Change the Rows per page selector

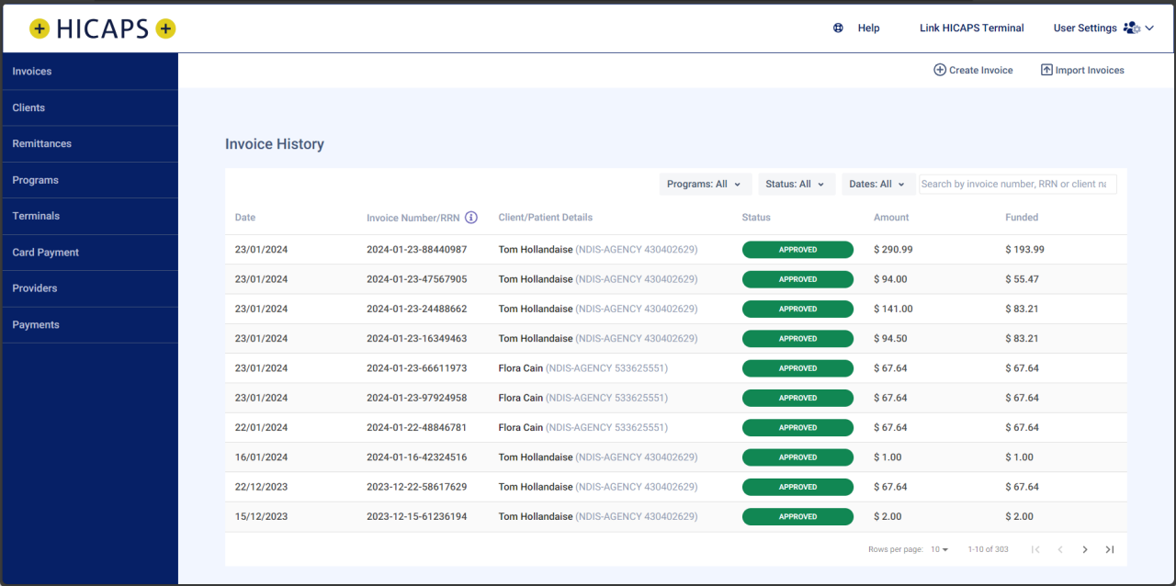(939, 548)
